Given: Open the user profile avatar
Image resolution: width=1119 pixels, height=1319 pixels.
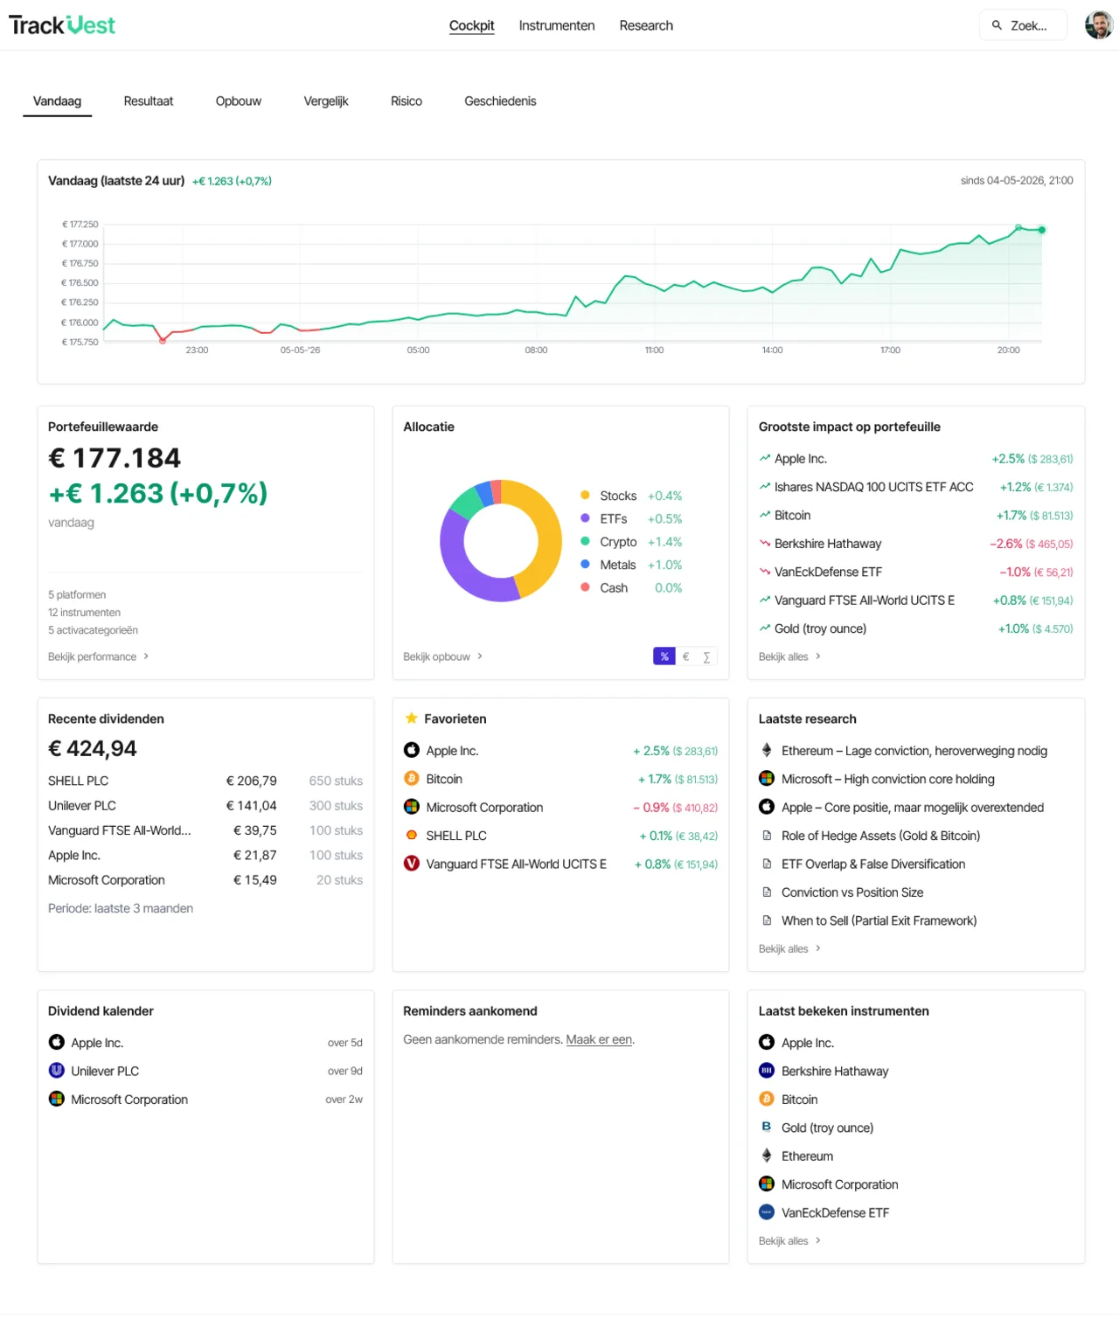Looking at the screenshot, I should pyautogui.click(x=1098, y=25).
